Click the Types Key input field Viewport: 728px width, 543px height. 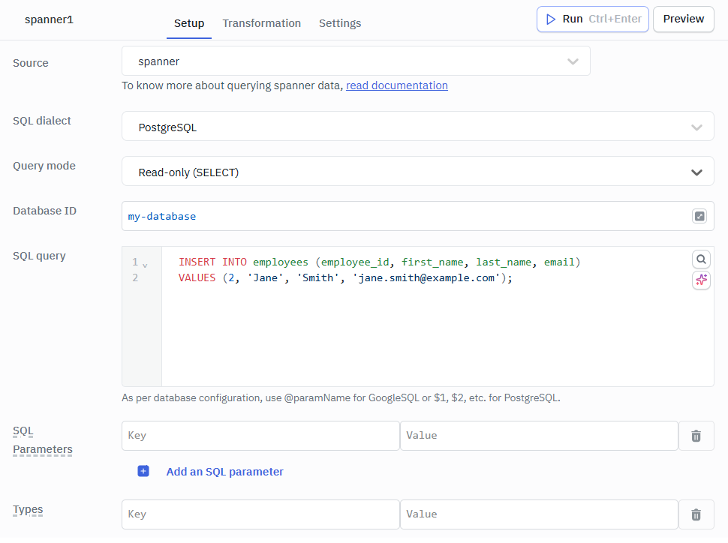tap(260, 514)
